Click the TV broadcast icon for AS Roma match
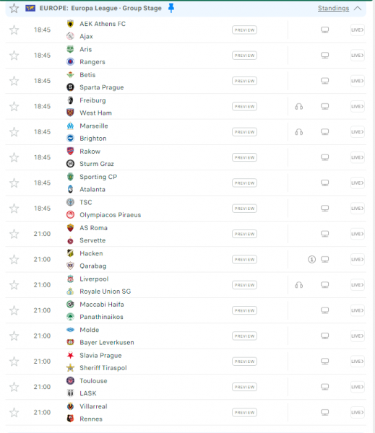 324,234
